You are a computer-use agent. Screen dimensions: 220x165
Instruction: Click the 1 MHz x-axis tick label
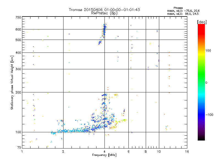click(22, 152)
